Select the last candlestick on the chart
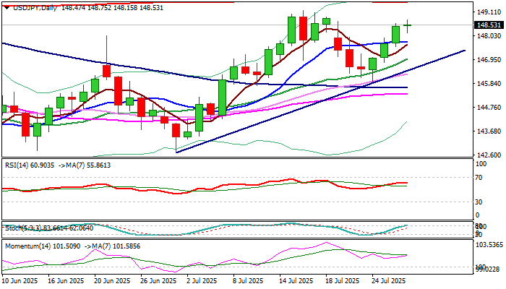The width and height of the screenshot is (506, 289). pyautogui.click(x=408, y=25)
